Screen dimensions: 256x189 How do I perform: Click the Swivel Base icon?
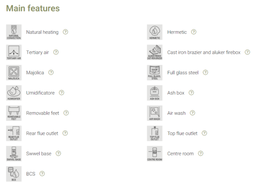pos(14,154)
